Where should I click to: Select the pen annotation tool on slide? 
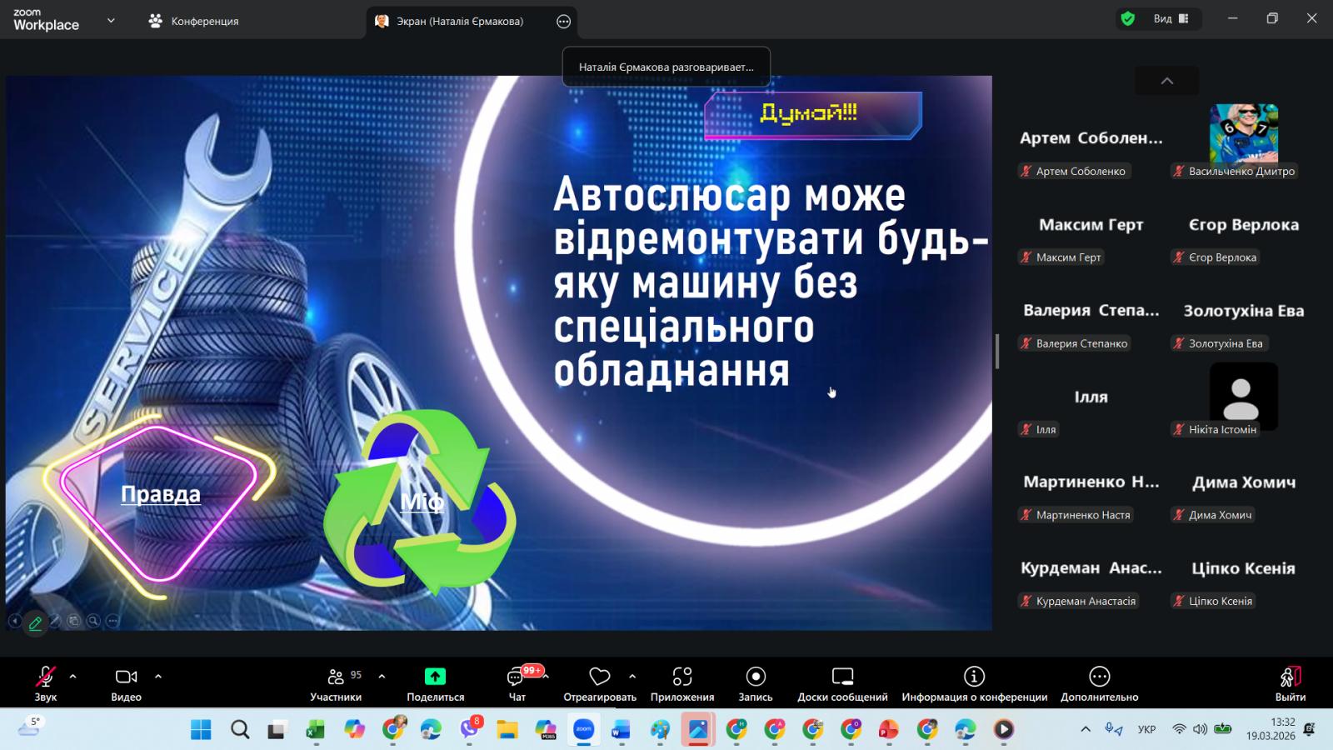(35, 622)
